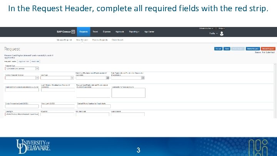The image size is (277, 156).
Task: Go to Process Requests
Action: [100, 40]
